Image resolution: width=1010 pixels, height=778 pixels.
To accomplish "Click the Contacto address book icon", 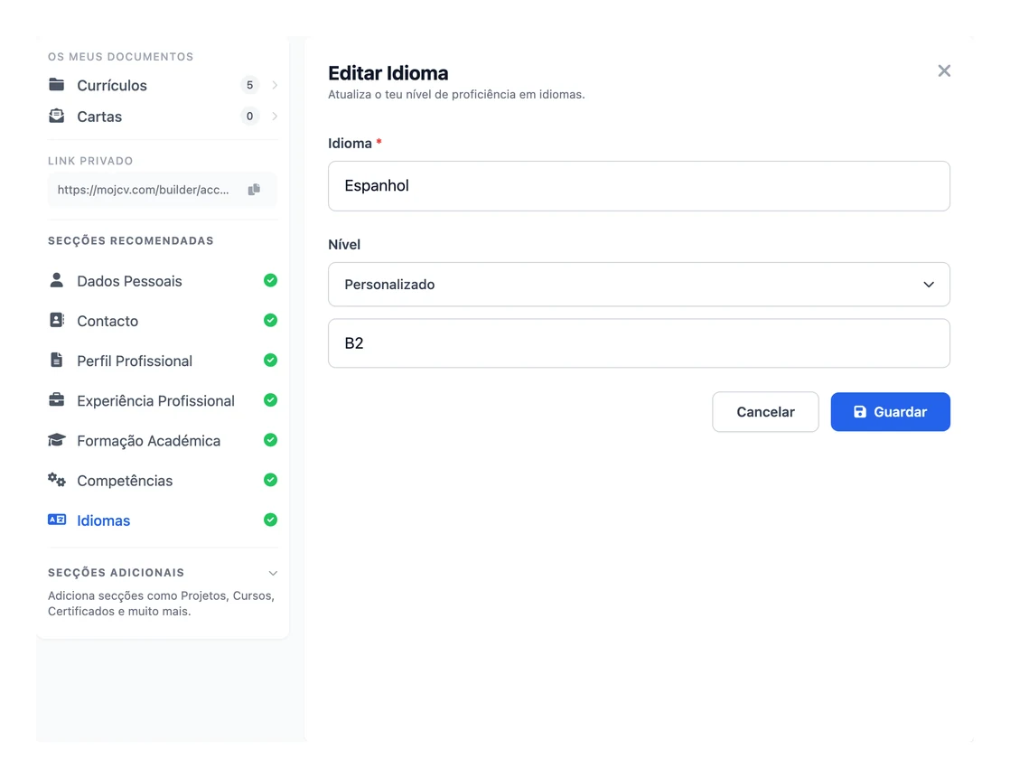I will point(57,320).
